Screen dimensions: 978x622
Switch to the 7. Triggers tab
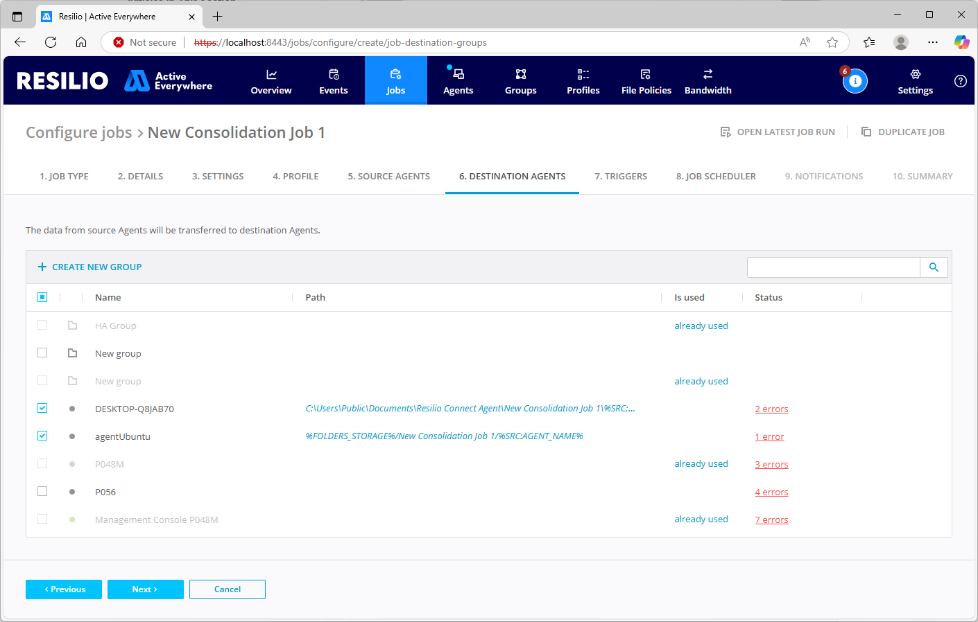pyautogui.click(x=620, y=177)
